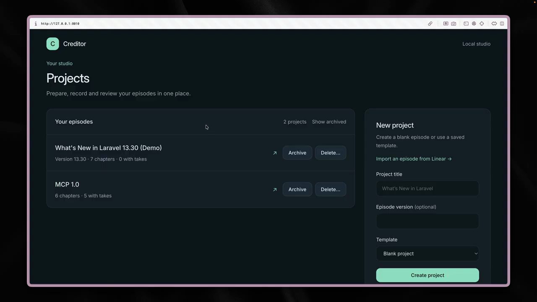The image size is (537, 302).
Task: Click the "Your studio" label
Action: tap(60, 63)
